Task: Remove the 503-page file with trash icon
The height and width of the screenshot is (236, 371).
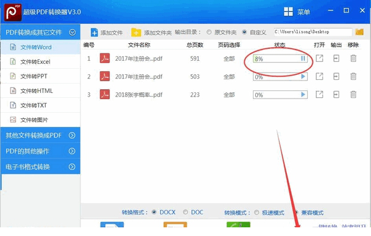Action: (353, 76)
